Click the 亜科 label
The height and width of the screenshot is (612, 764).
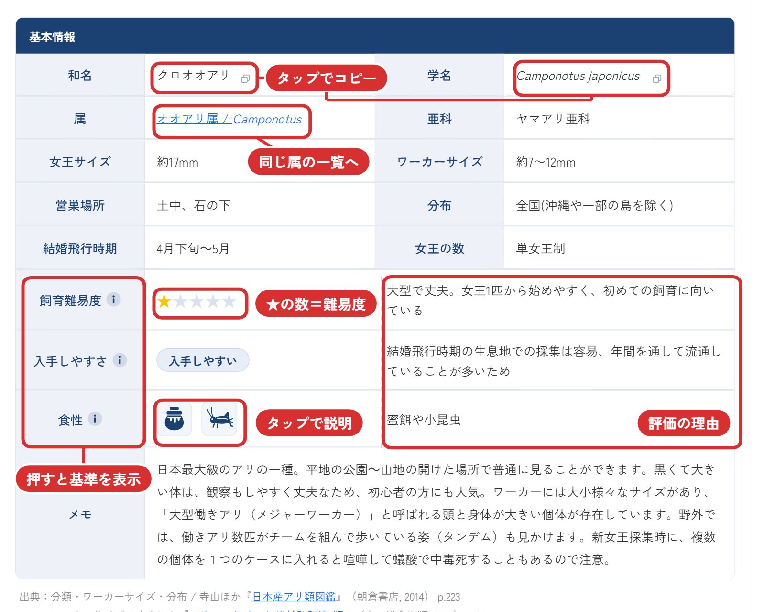pos(439,119)
